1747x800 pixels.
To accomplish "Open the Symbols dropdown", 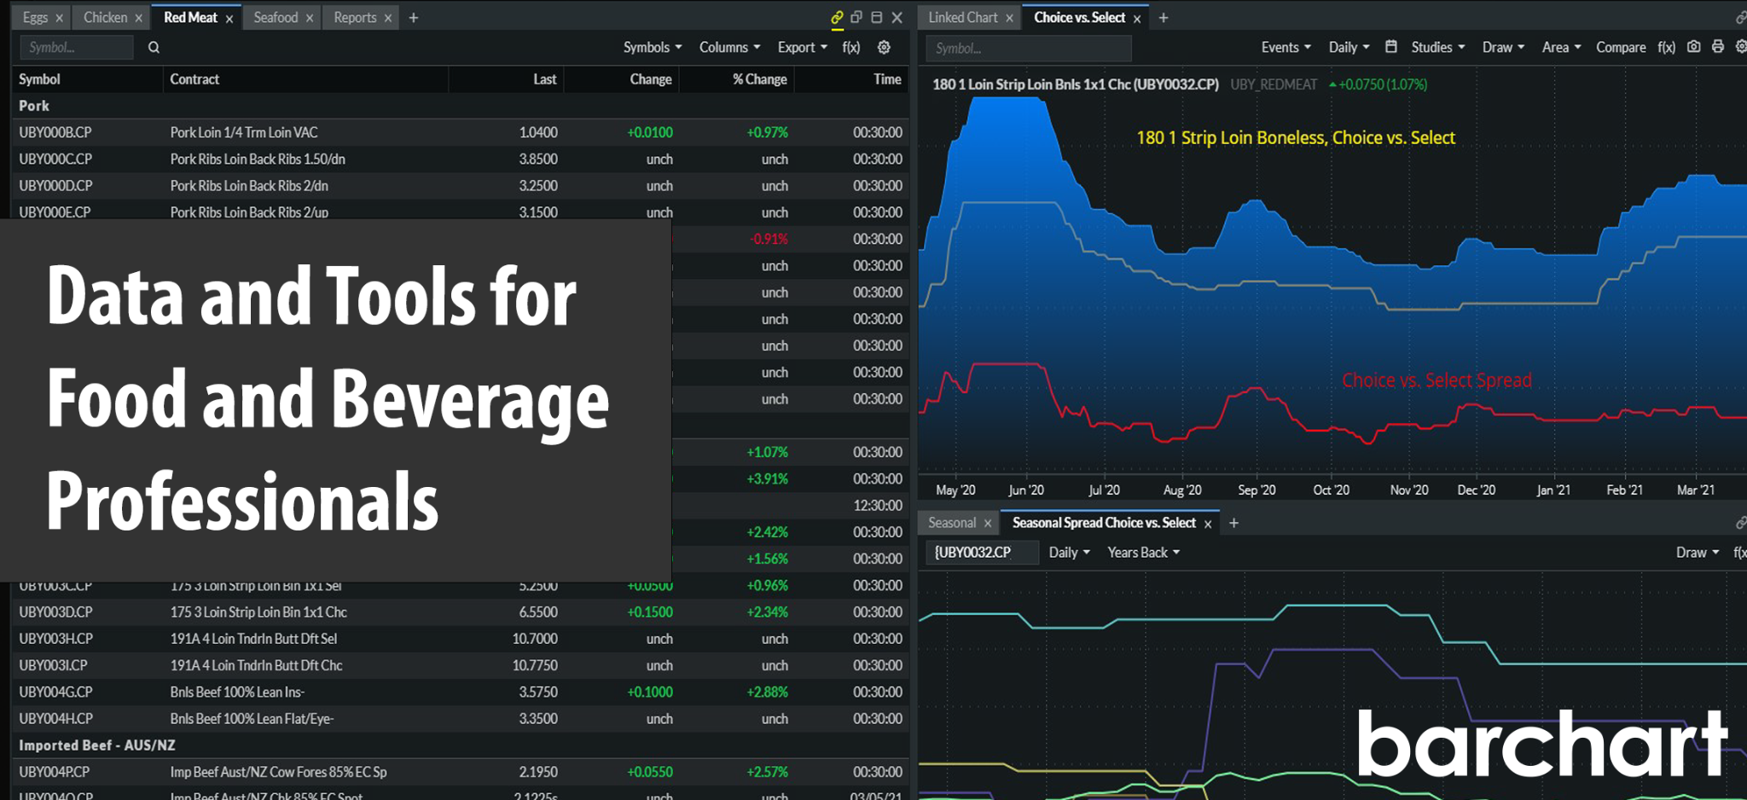I will 653,48.
